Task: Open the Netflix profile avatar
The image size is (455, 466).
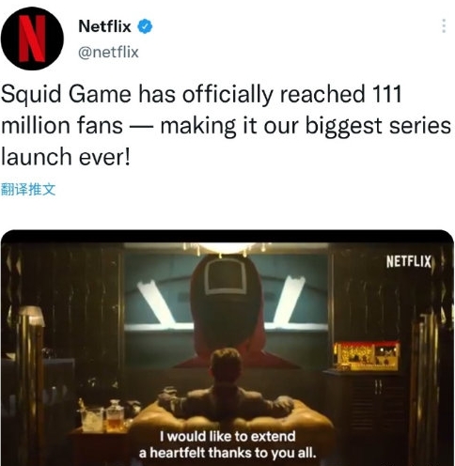Action: pos(32,39)
